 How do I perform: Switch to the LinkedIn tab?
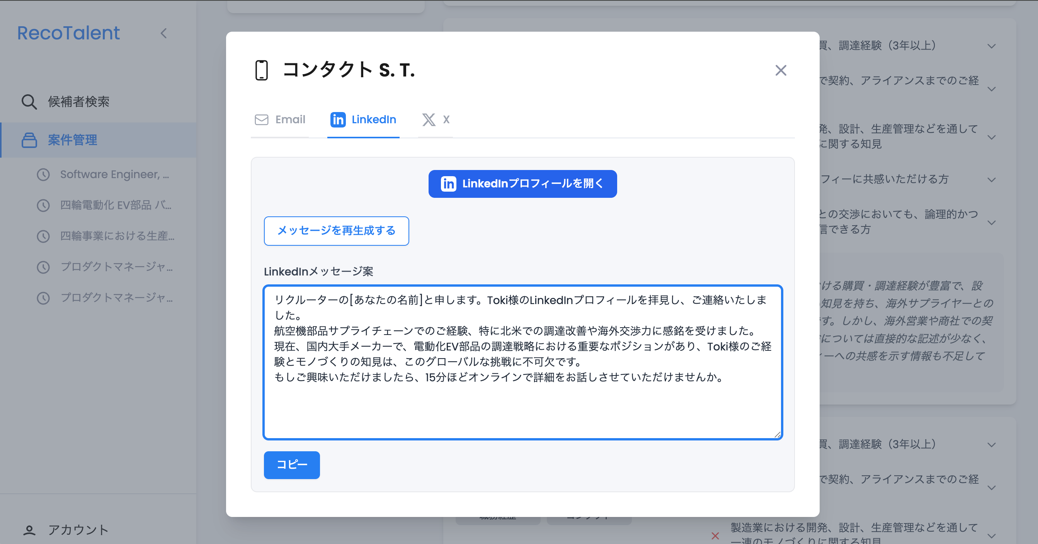(363, 120)
